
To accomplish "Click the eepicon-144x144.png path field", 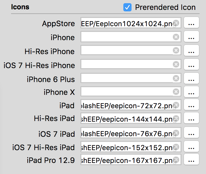I will coord(127,118).
